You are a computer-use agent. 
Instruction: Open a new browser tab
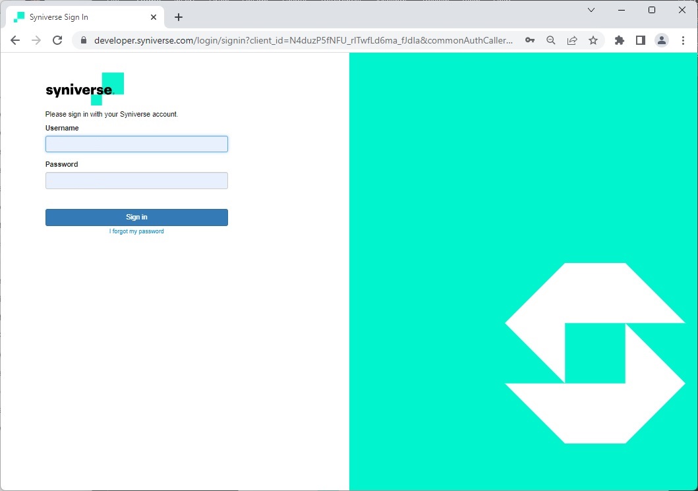179,17
